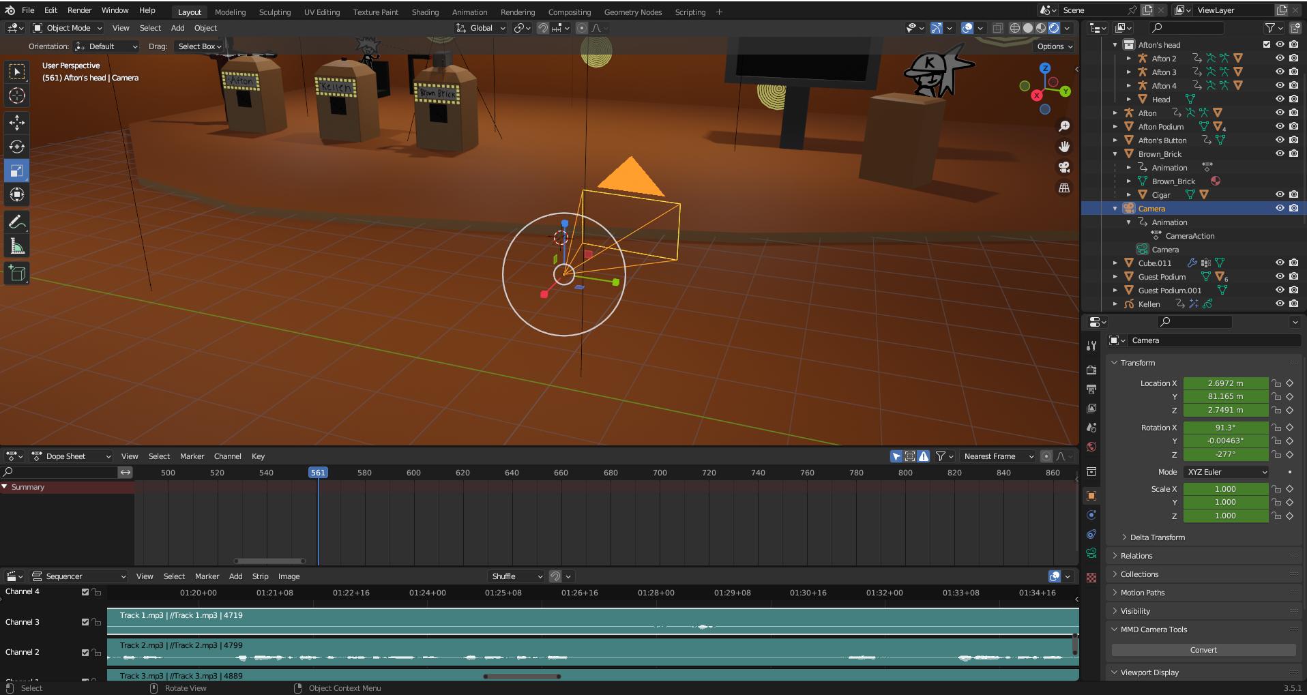
Task: Open the Sequencer Image menu
Action: 289,576
